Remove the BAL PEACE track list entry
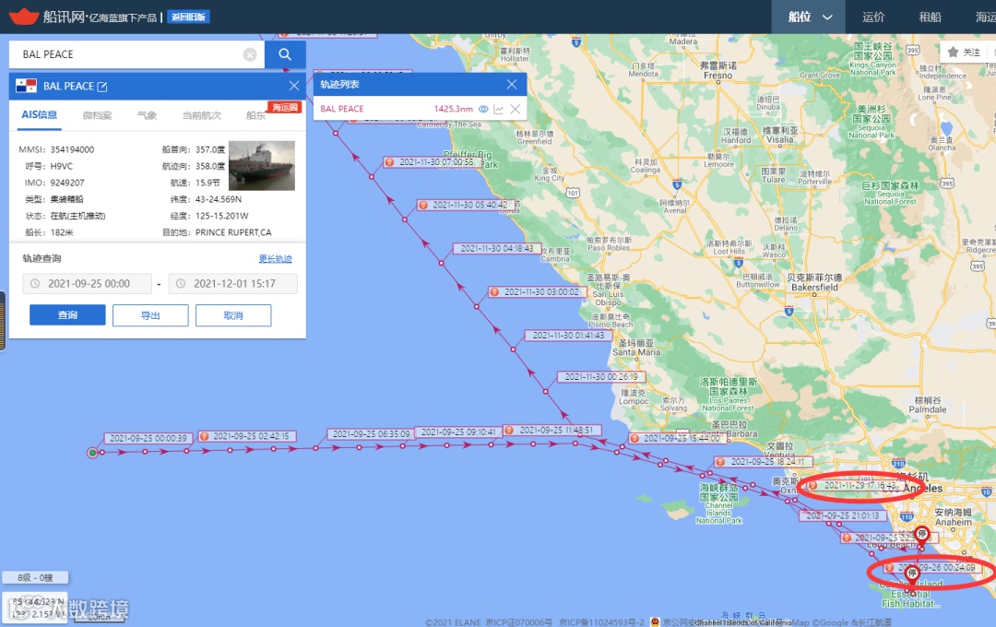Screen dimensions: 996x627 click(516, 110)
